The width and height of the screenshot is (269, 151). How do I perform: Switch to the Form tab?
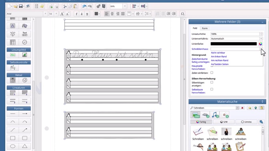205,28
